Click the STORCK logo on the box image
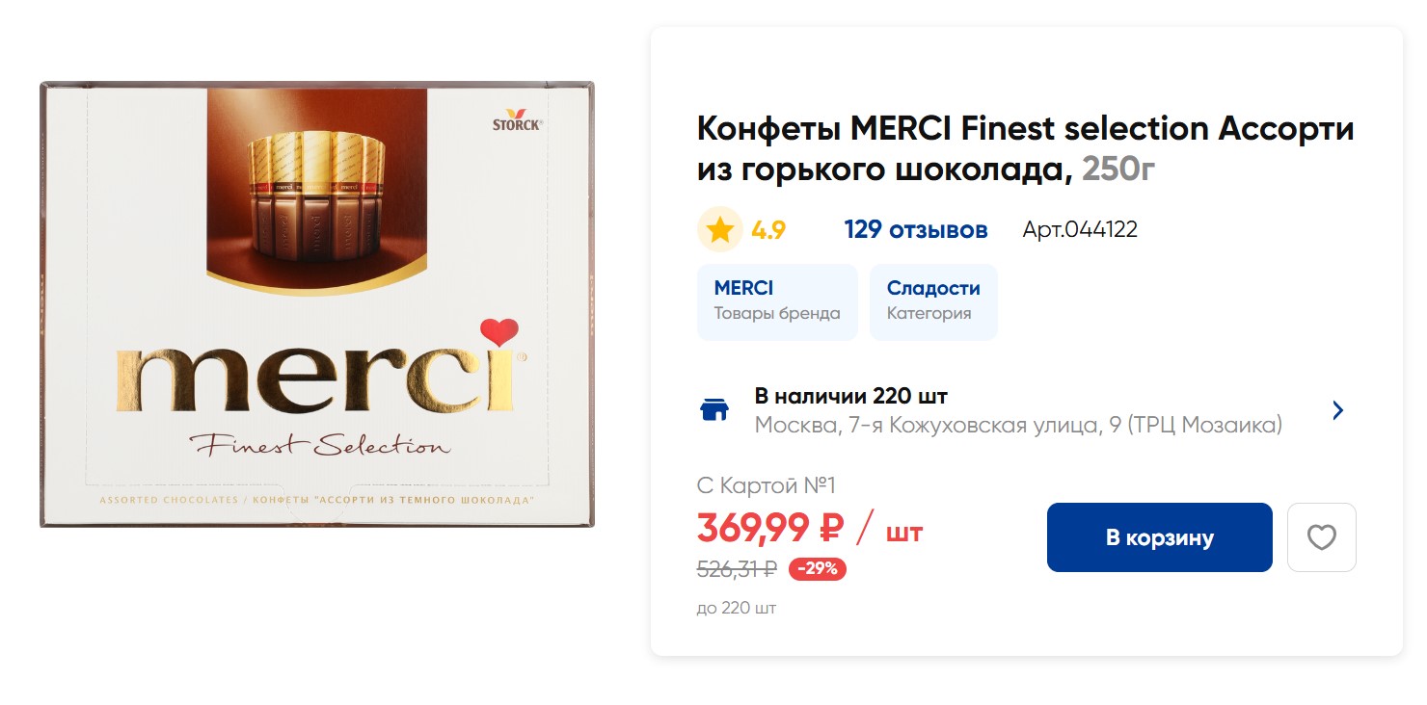 [517, 120]
